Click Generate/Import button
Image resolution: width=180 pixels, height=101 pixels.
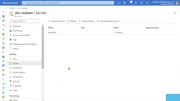pos(57,21)
